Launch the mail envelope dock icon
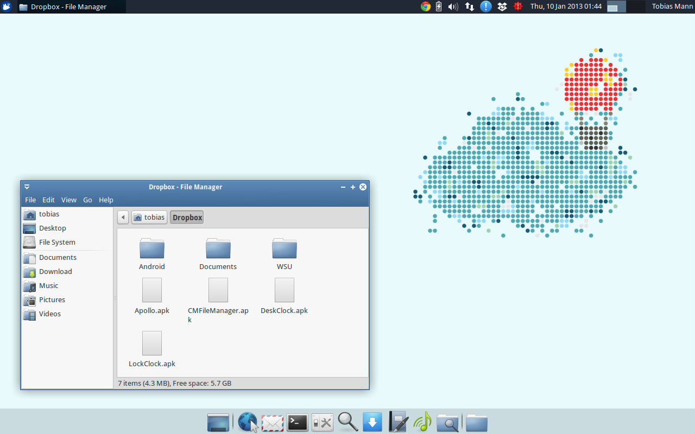 pos(273,422)
